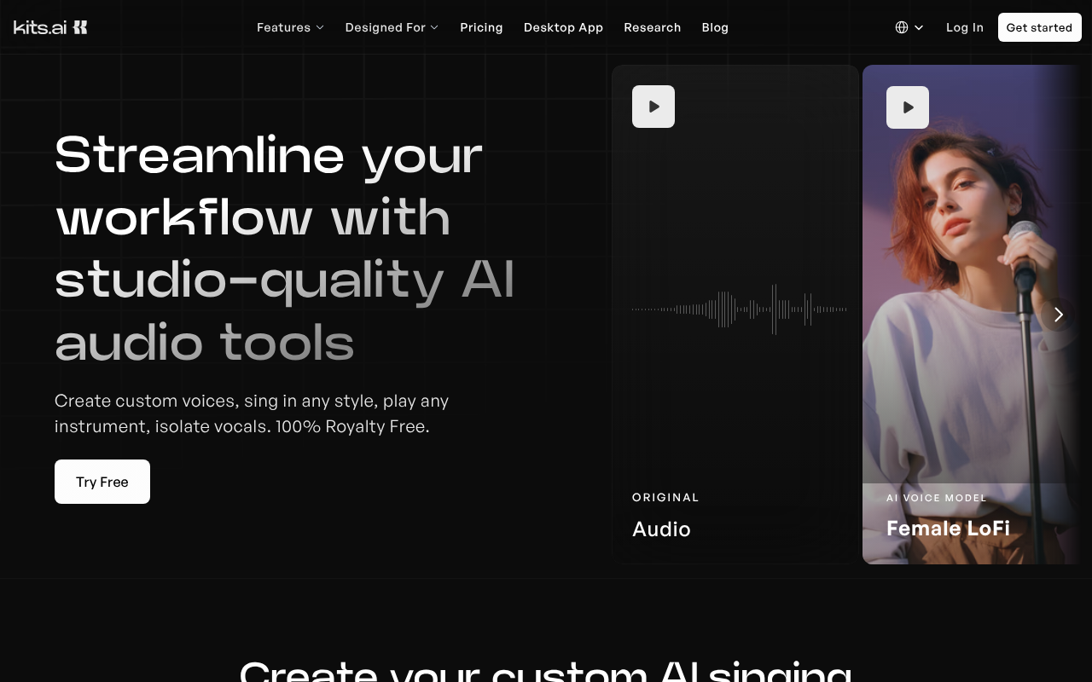Viewport: 1092px width, 682px height.
Task: Play the Female LoFi voice model
Action: pos(908,107)
